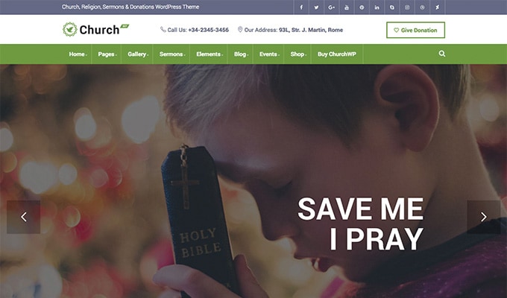507x298 pixels.
Task: Click the Give Donation button
Action: pyautogui.click(x=415, y=30)
